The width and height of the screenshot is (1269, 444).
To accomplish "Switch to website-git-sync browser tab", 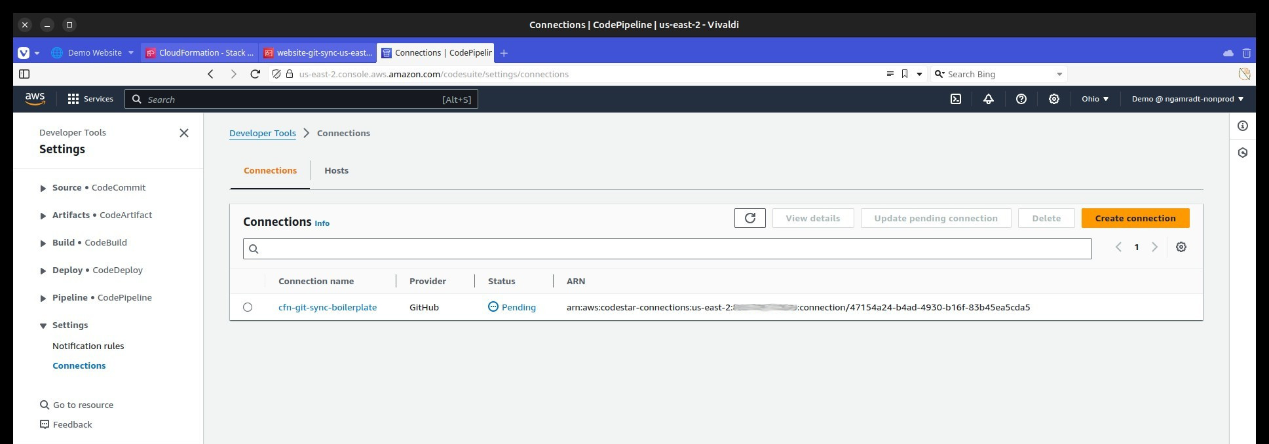I will point(318,52).
